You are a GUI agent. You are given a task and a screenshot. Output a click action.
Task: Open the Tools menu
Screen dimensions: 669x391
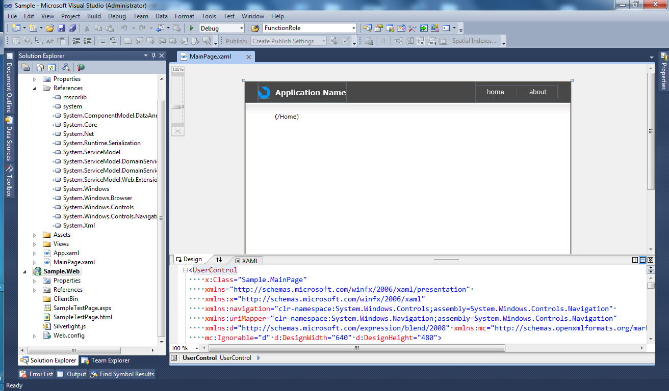[x=209, y=16]
